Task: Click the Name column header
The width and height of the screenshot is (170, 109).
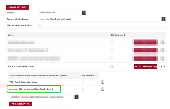Action: click(10, 35)
